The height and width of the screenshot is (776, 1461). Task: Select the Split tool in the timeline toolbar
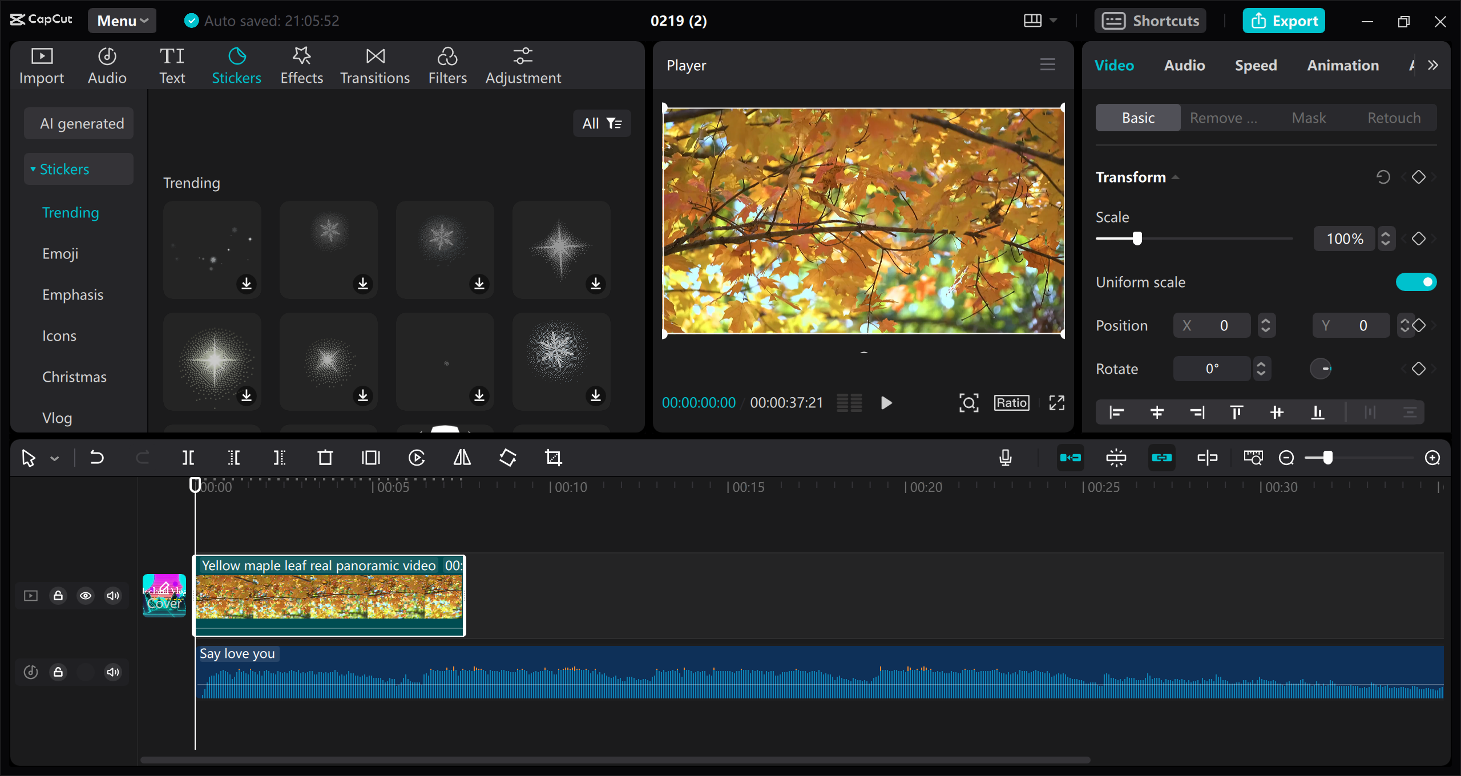pyautogui.click(x=188, y=457)
